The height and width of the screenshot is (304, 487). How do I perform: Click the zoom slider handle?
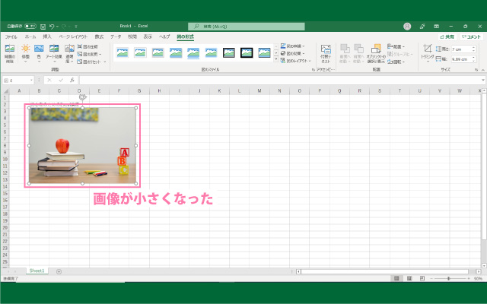click(x=448, y=279)
